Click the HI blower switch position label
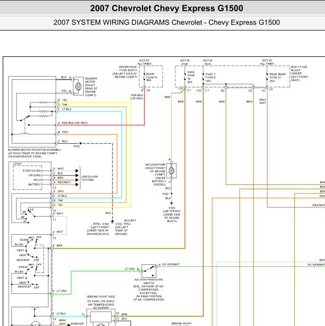Screen dimensions: 325x326 [25, 221]
